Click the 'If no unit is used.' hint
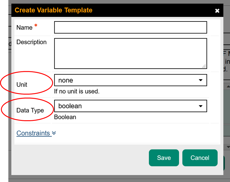 click(x=77, y=91)
